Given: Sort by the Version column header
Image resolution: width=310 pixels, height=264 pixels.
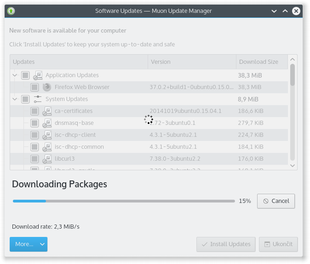Looking at the screenshot, I should [x=192, y=62].
